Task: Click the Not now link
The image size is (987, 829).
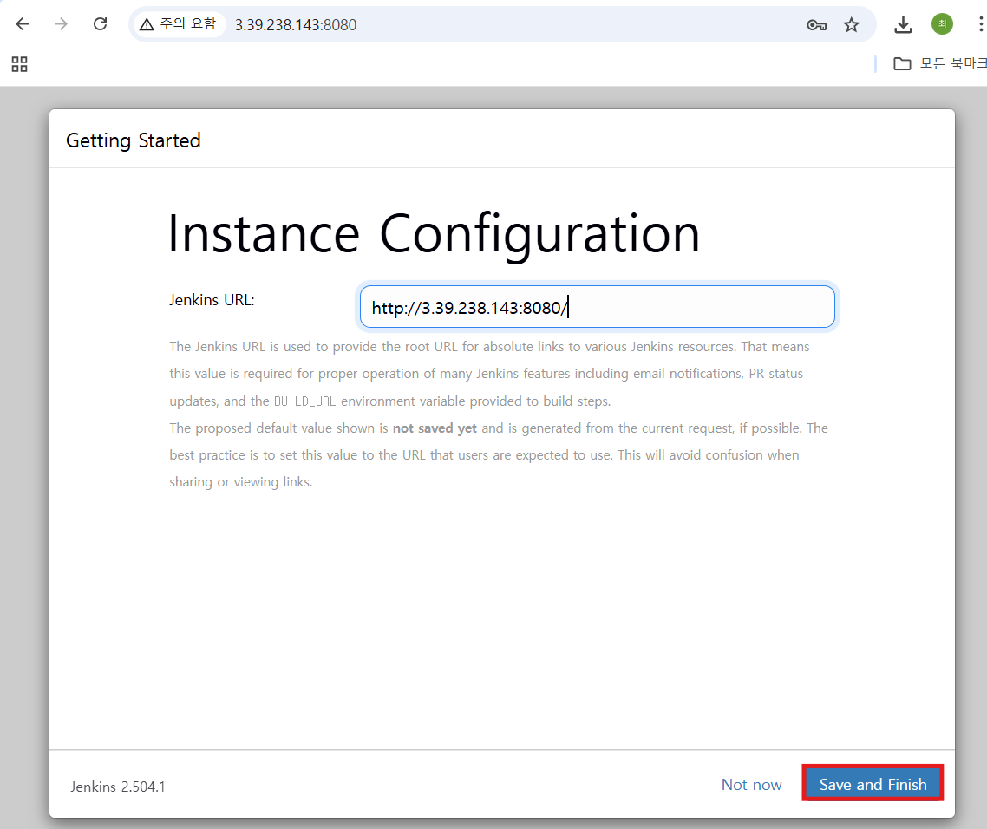Action: (752, 784)
